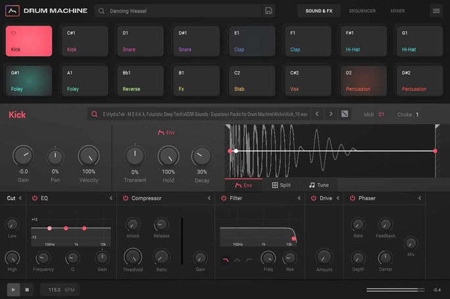Click the red sample browser search icon
Image resolution: width=450 pixels, height=299 pixels.
[95, 115]
